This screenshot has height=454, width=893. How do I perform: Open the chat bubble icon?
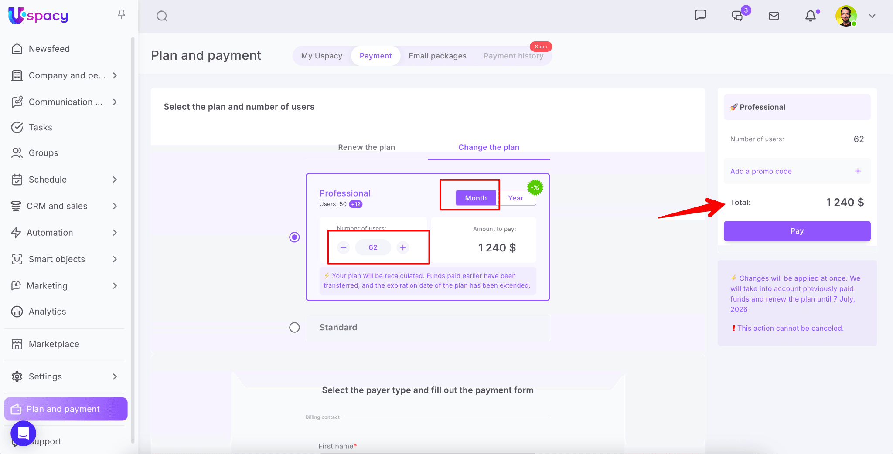pyautogui.click(x=700, y=15)
